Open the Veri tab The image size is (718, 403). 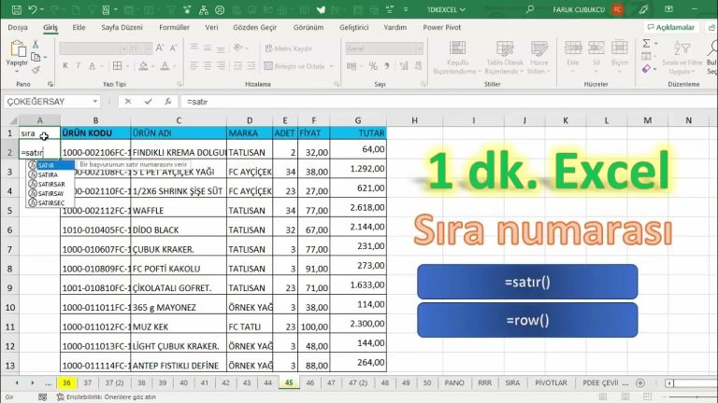(x=211, y=27)
